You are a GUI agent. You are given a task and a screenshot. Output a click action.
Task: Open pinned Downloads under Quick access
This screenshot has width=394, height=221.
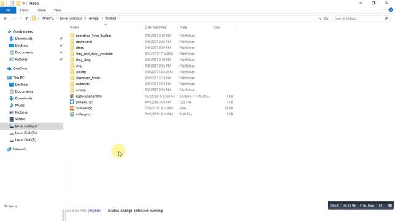tap(23, 39)
